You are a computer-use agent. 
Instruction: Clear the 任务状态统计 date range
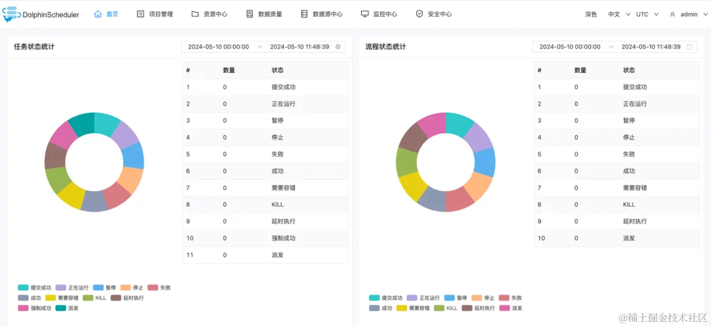coord(338,47)
